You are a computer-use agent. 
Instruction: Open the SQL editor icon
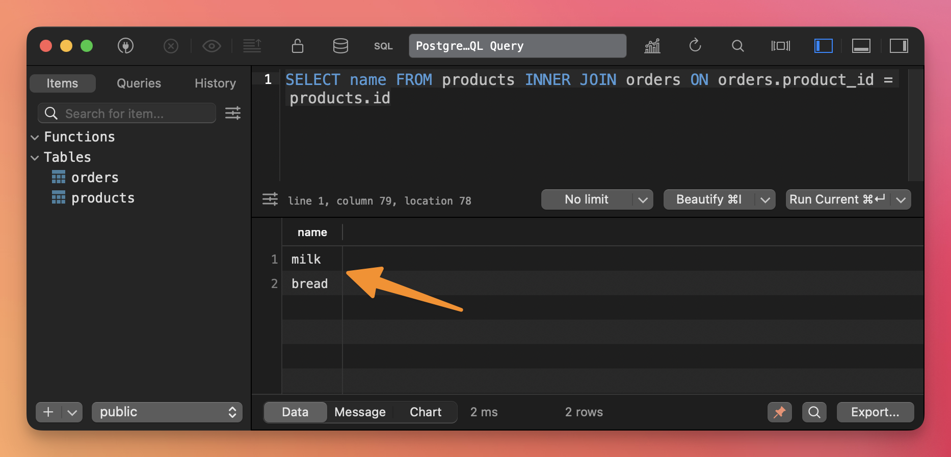(383, 46)
